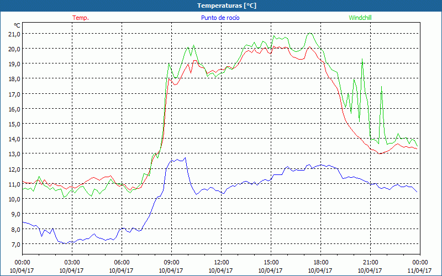Click the '9,0' y-axis value
The height and width of the screenshot is (276, 442).
point(15,214)
